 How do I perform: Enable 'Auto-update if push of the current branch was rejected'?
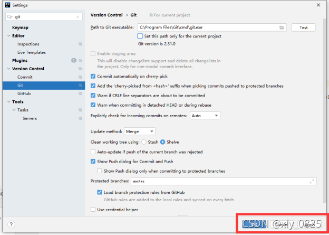coord(93,152)
